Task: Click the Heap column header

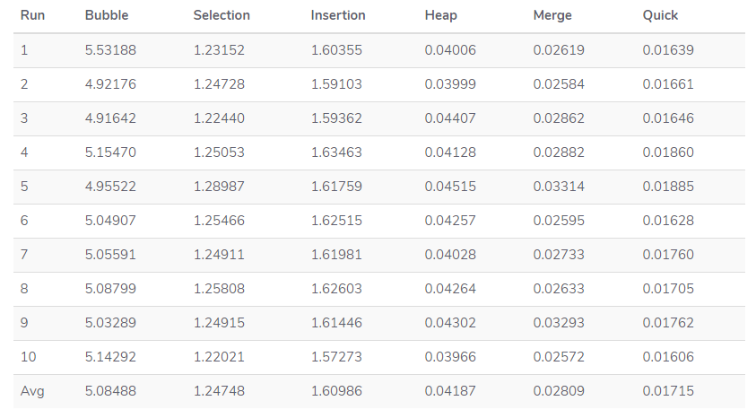Action: click(x=440, y=15)
